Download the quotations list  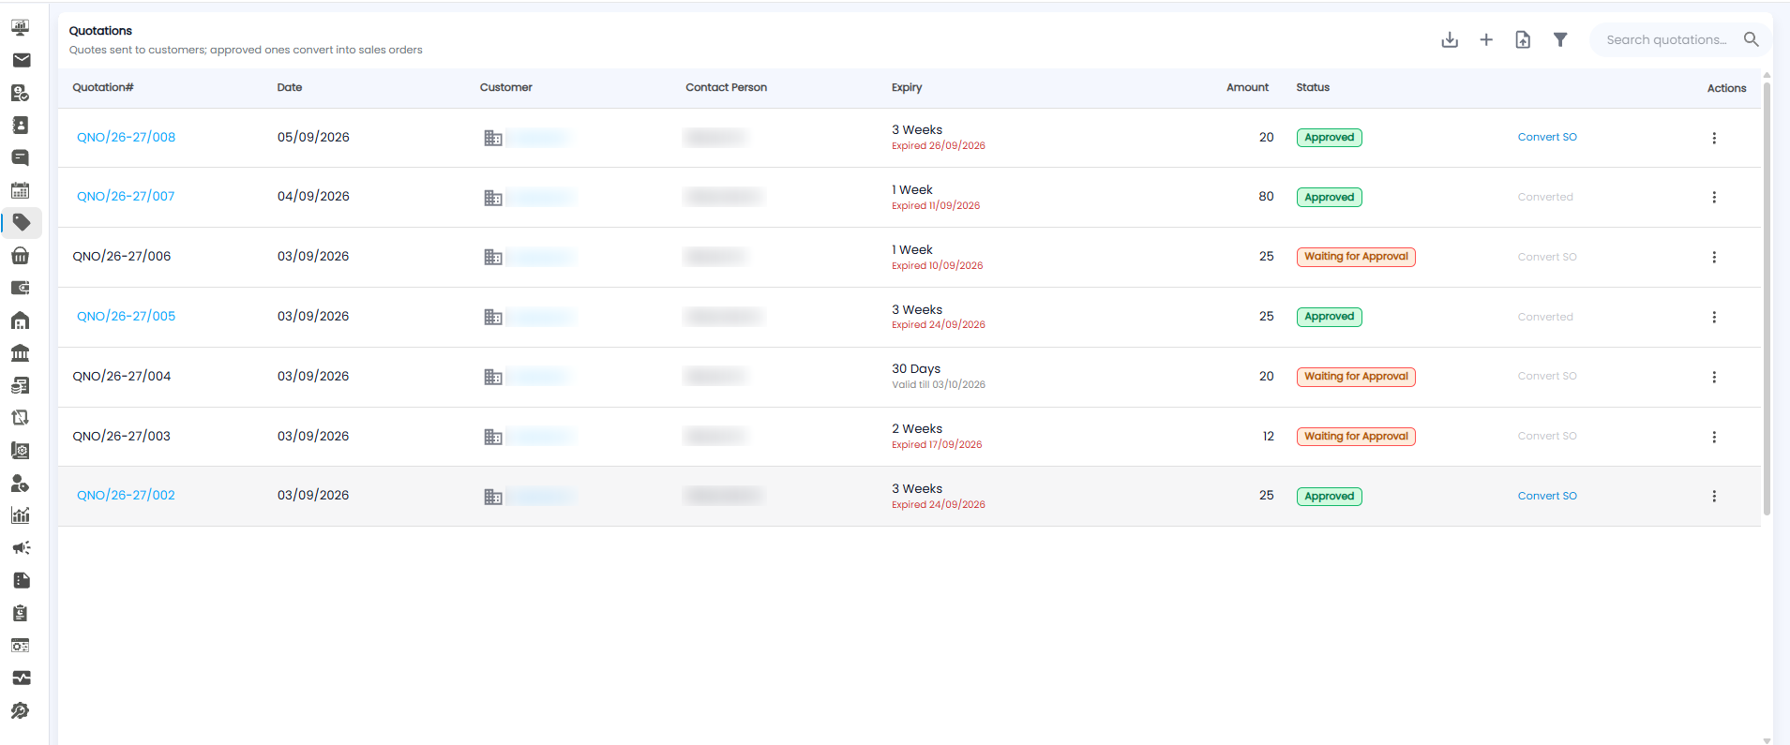tap(1450, 39)
